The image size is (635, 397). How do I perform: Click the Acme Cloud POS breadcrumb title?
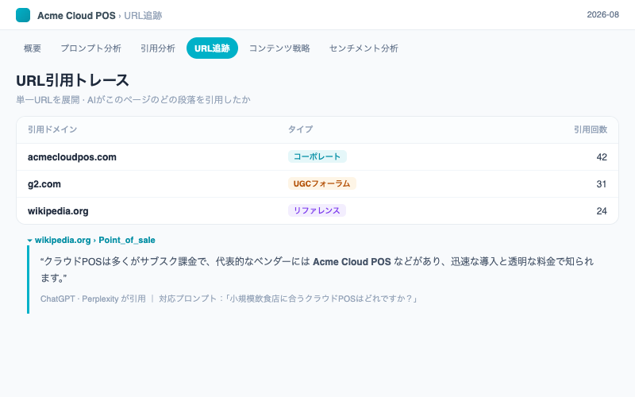point(76,15)
